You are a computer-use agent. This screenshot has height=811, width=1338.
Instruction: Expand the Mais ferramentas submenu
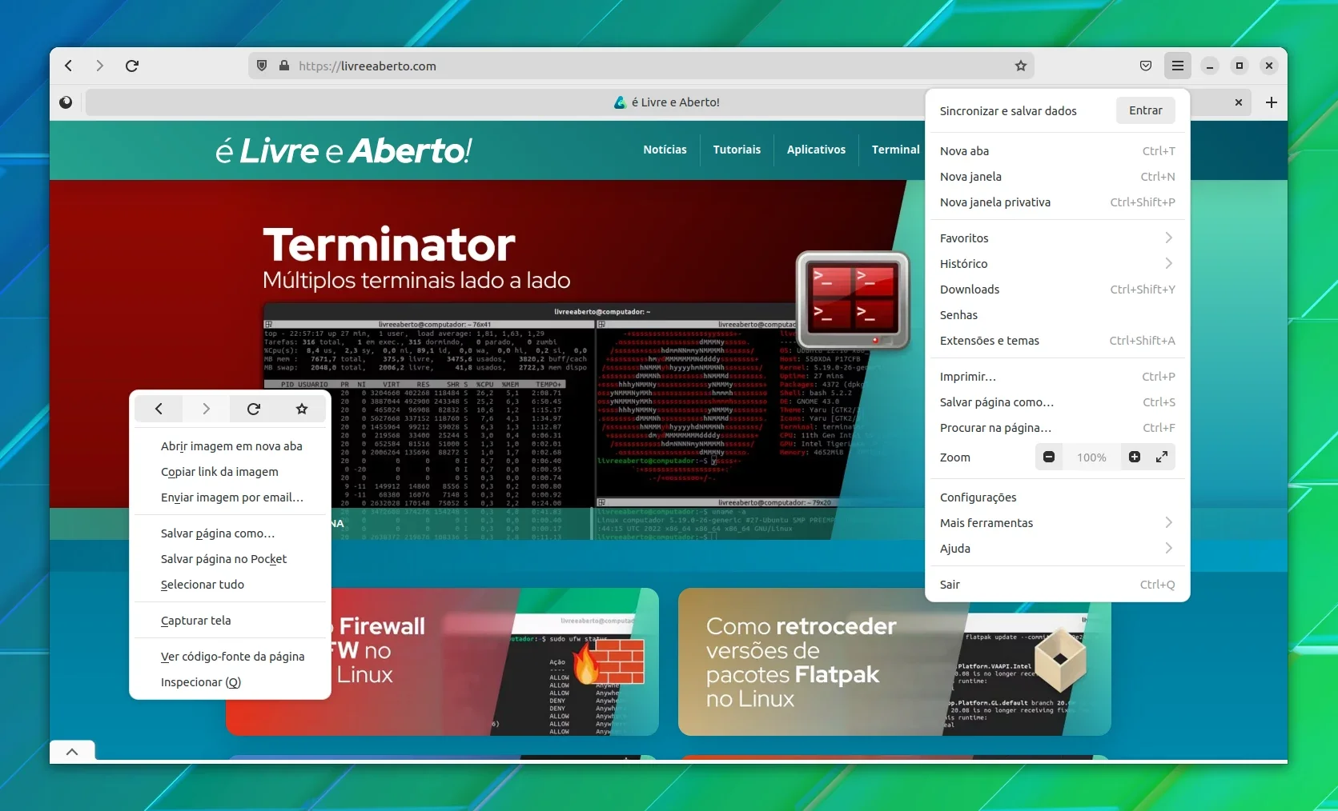click(x=1057, y=522)
